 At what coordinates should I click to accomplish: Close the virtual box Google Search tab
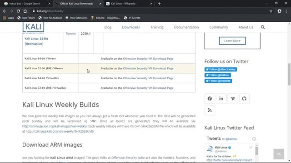pyautogui.click(x=49, y=4)
